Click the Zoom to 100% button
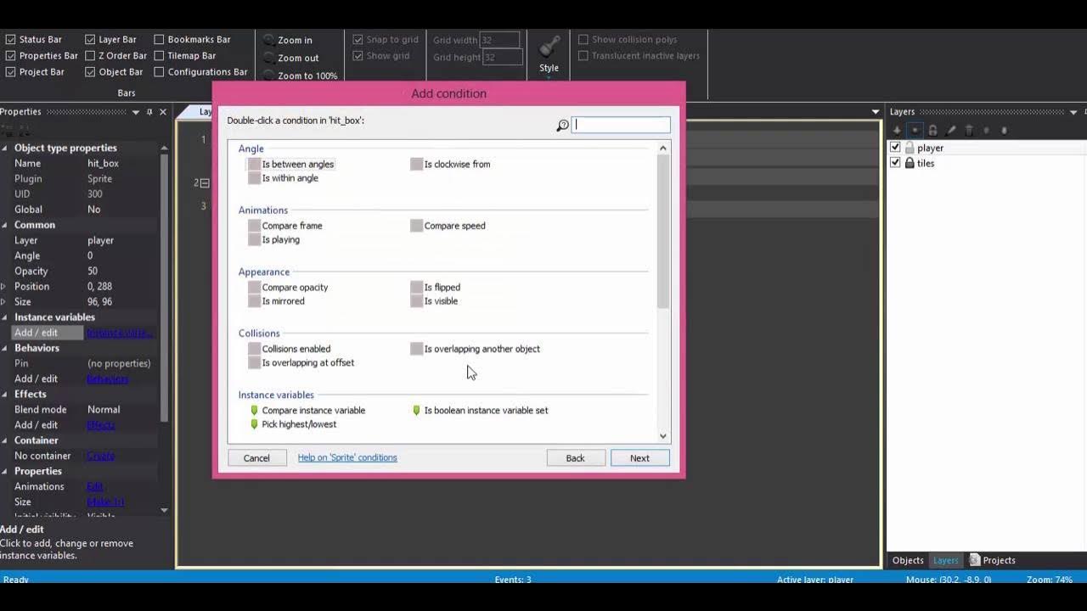 pos(300,76)
